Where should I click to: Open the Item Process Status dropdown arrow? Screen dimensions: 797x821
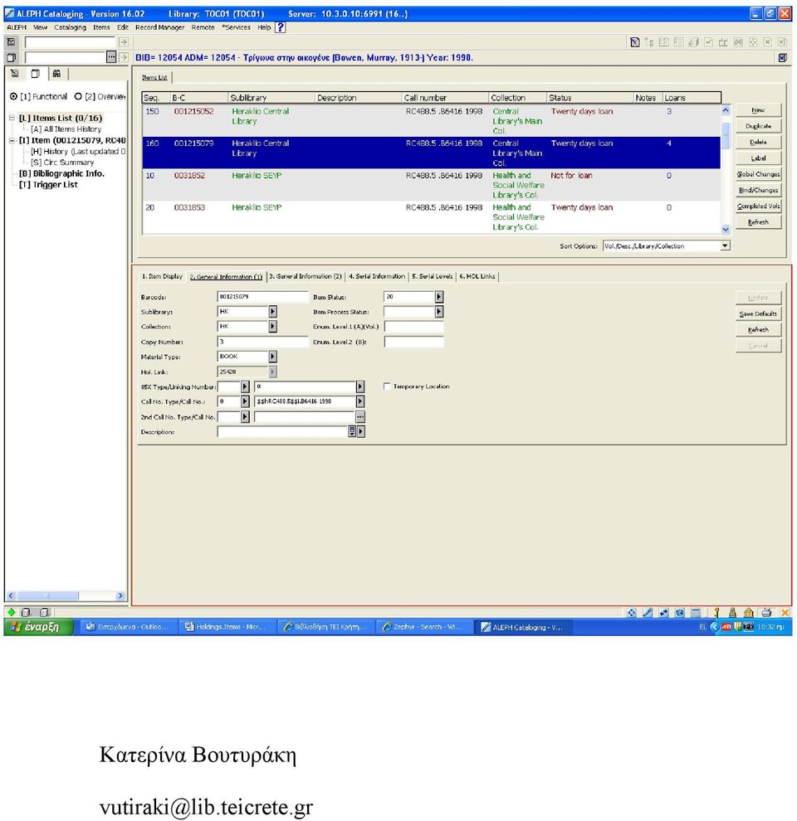click(x=439, y=312)
